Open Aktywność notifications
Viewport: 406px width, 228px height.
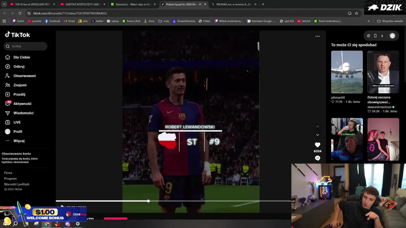coord(18,104)
